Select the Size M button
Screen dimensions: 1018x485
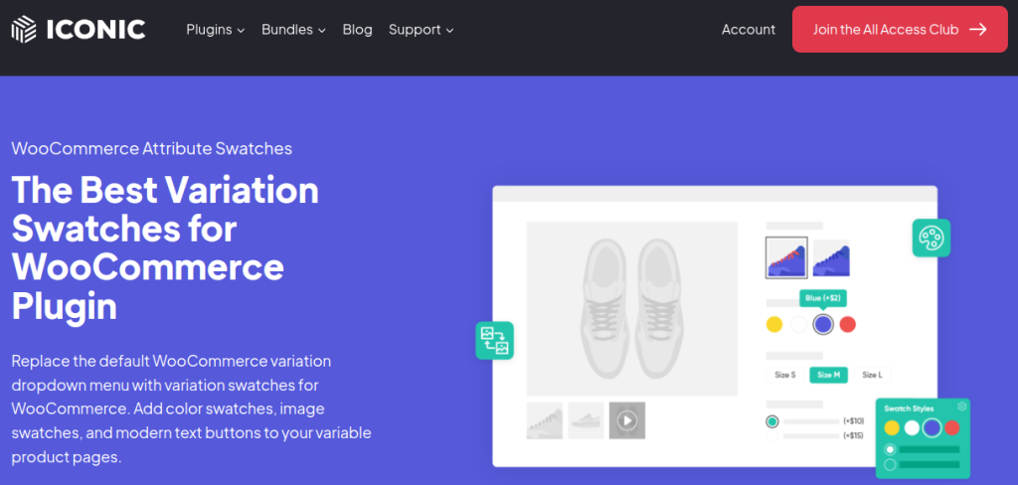click(x=828, y=375)
